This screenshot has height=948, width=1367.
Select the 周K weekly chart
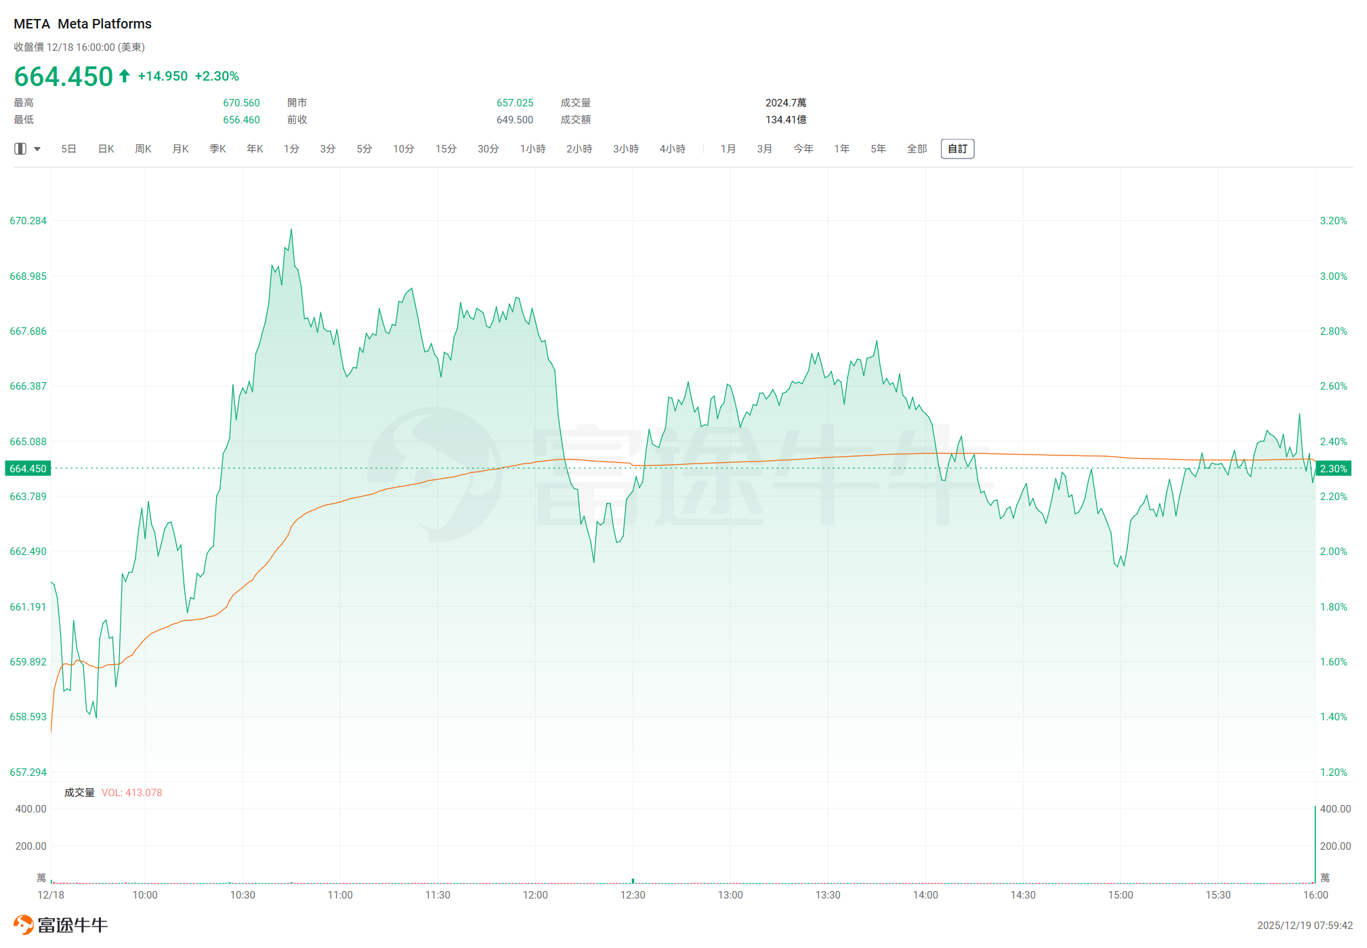(x=143, y=149)
